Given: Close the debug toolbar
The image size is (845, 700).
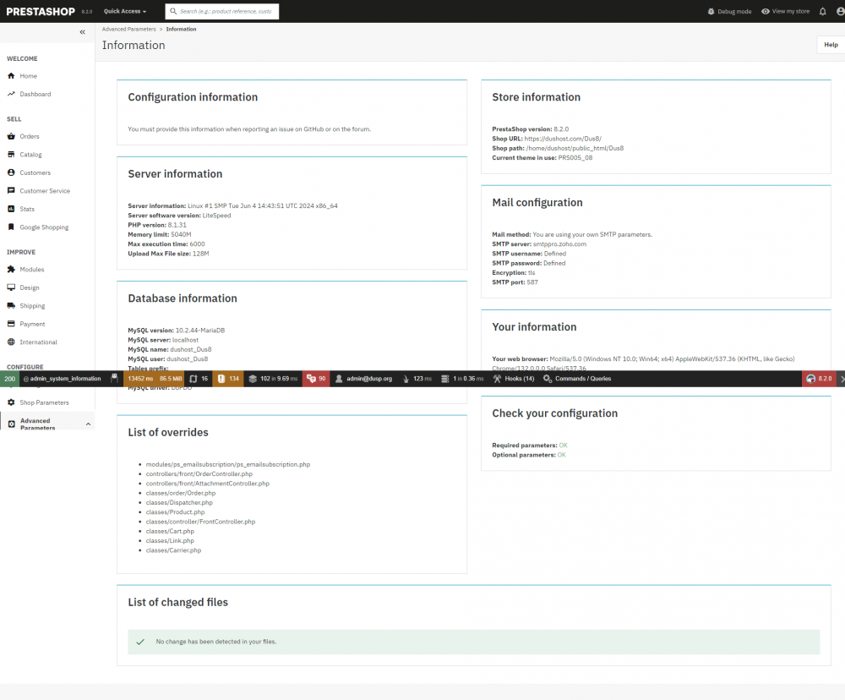Looking at the screenshot, I should point(842,379).
